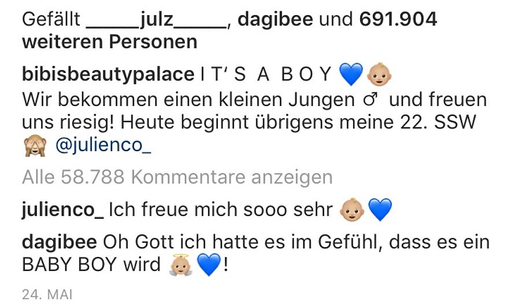Image resolution: width=526 pixels, height=305 pixels.
Task: Open dagibee's username on the BABY BOY comment
Action: pyautogui.click(x=60, y=240)
